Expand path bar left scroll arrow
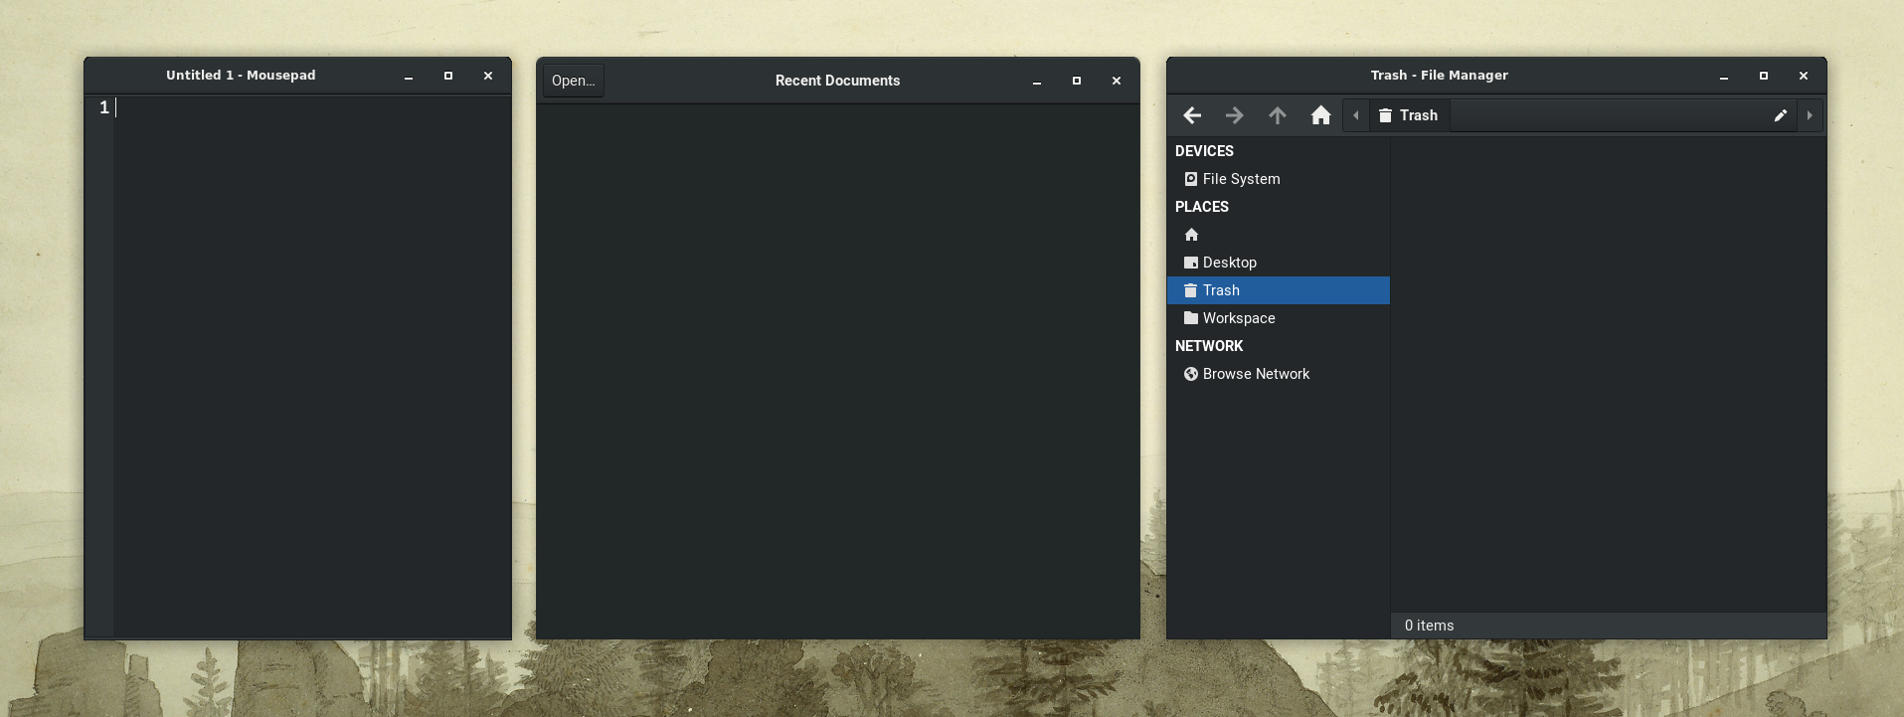Viewport: 1904px width, 717px height. [1356, 115]
